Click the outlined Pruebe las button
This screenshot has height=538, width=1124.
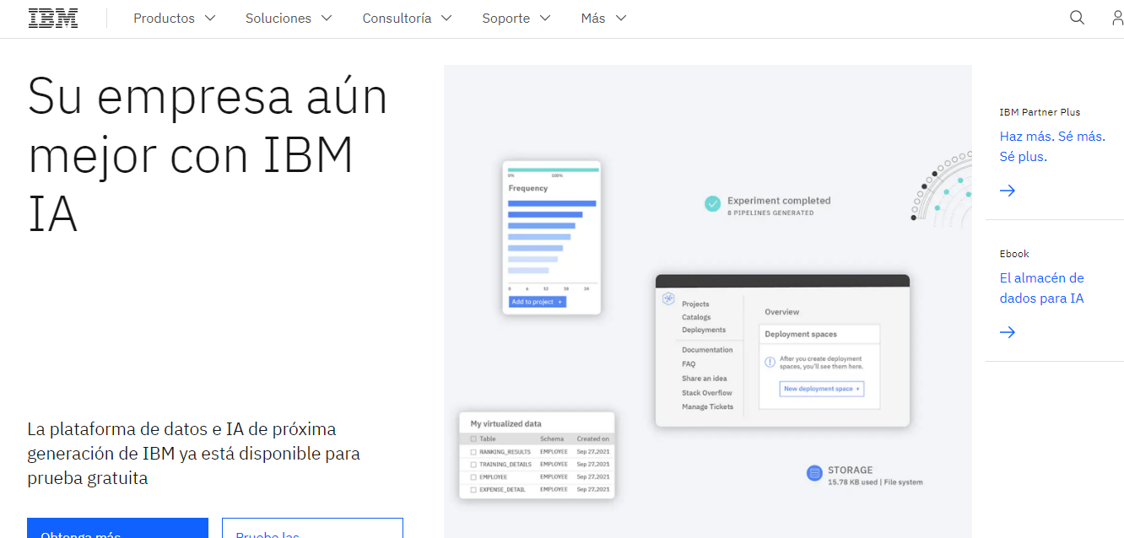click(312, 528)
